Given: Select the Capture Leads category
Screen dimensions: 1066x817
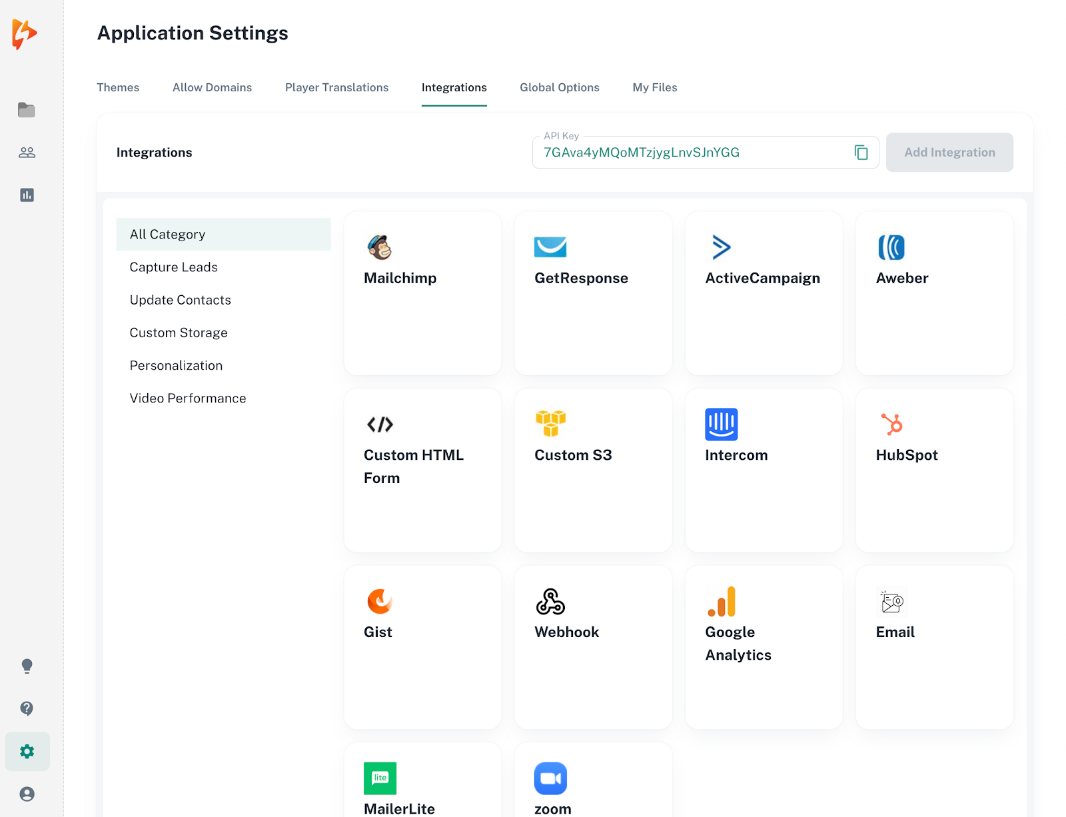Looking at the screenshot, I should pyautogui.click(x=173, y=267).
